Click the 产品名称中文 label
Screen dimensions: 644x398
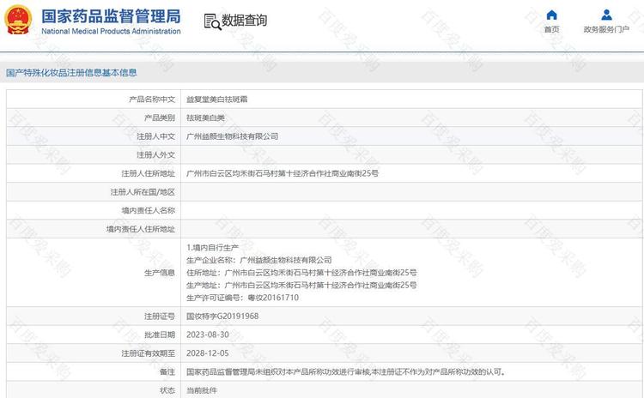click(x=152, y=99)
